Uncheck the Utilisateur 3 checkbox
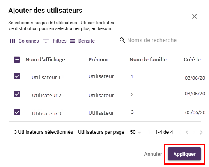The image size is (209, 167). (x=17, y=112)
